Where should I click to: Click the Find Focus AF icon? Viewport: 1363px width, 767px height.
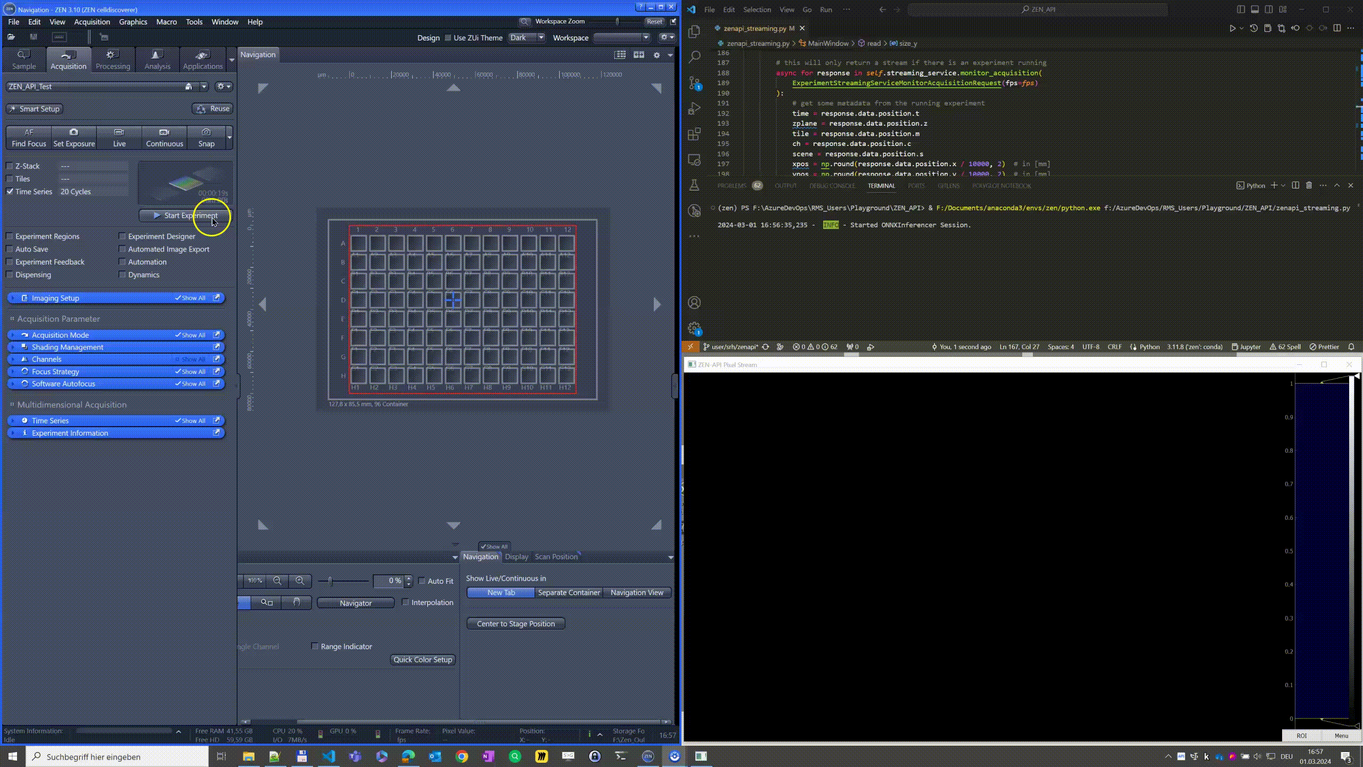29,132
